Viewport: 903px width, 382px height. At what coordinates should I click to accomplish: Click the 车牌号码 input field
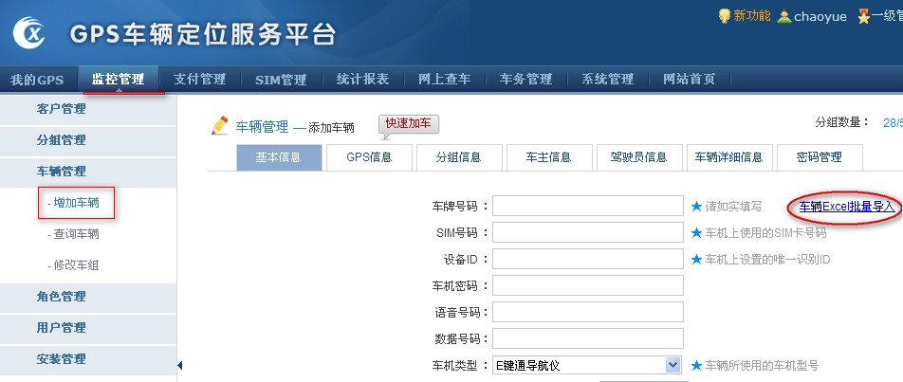pyautogui.click(x=588, y=206)
